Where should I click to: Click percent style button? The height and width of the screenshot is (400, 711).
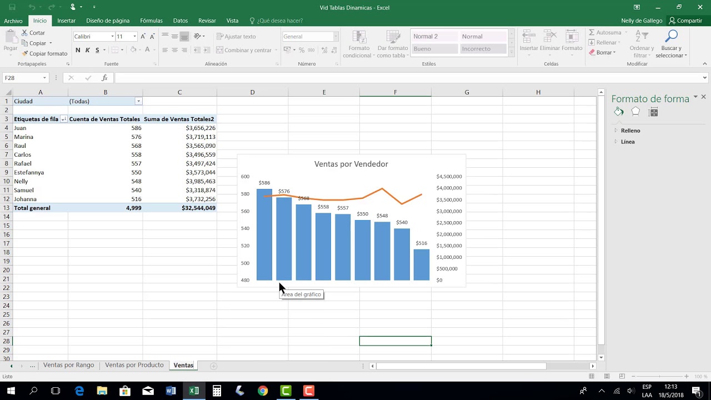point(302,50)
